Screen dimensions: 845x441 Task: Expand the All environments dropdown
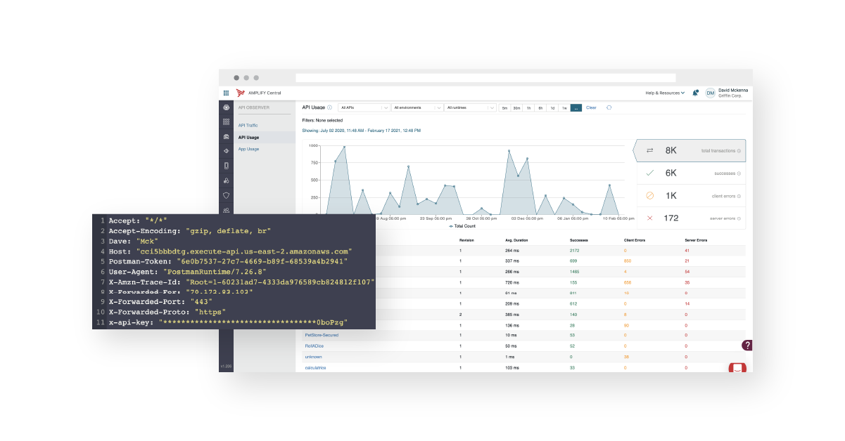pyautogui.click(x=416, y=107)
